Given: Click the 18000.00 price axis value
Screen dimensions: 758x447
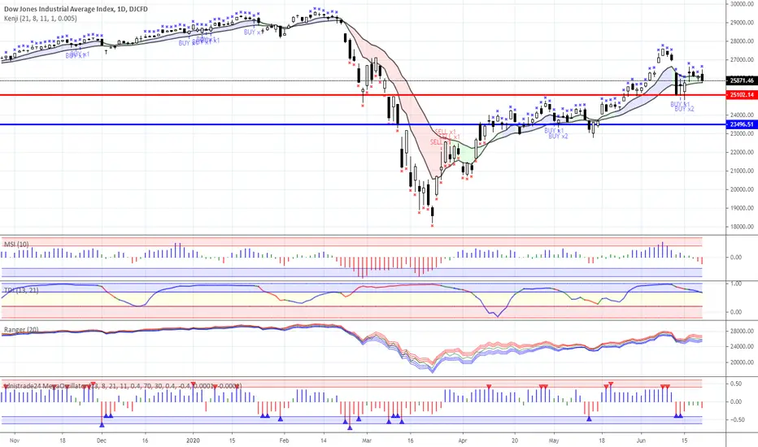Looking at the screenshot, I should pyautogui.click(x=742, y=227).
